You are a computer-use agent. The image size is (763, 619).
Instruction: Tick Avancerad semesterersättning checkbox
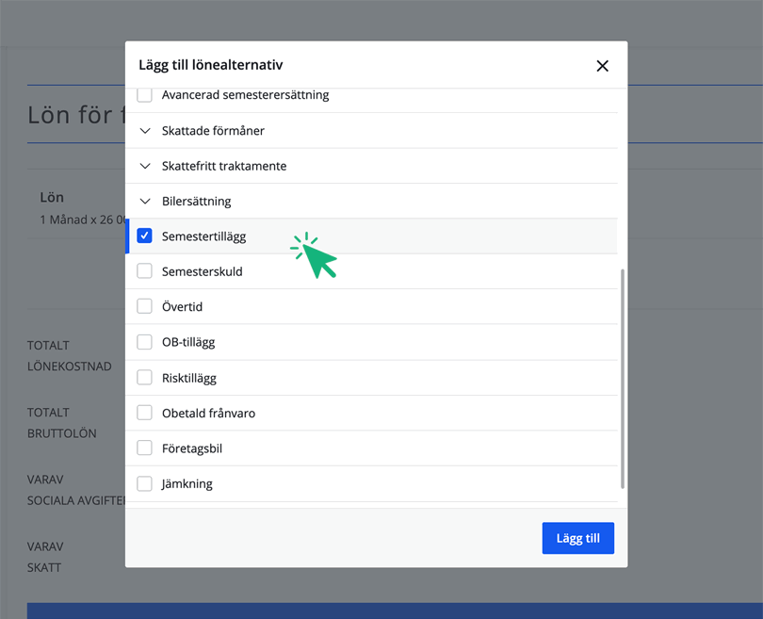click(x=145, y=95)
